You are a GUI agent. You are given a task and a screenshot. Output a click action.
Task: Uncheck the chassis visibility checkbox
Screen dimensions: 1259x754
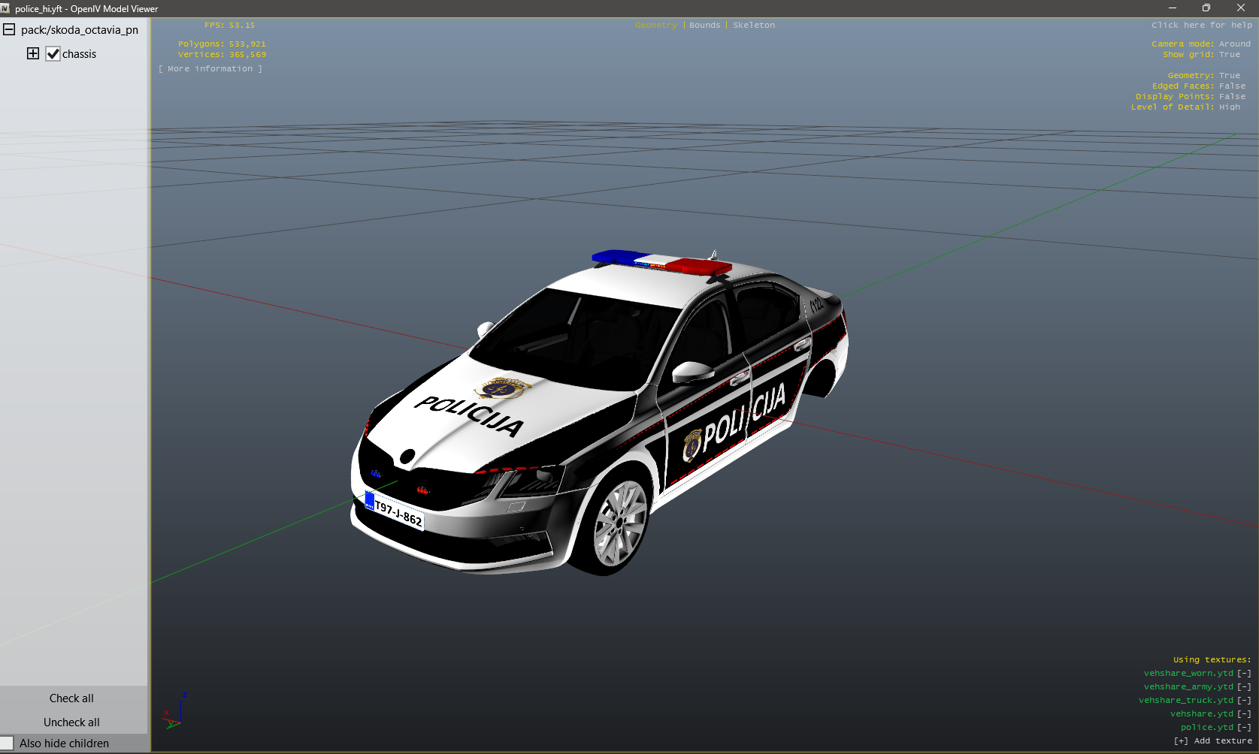coord(53,54)
